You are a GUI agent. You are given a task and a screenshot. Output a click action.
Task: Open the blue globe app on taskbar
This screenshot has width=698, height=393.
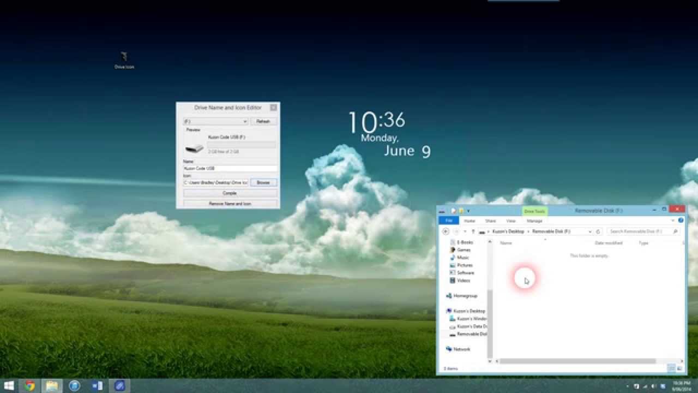click(75, 386)
